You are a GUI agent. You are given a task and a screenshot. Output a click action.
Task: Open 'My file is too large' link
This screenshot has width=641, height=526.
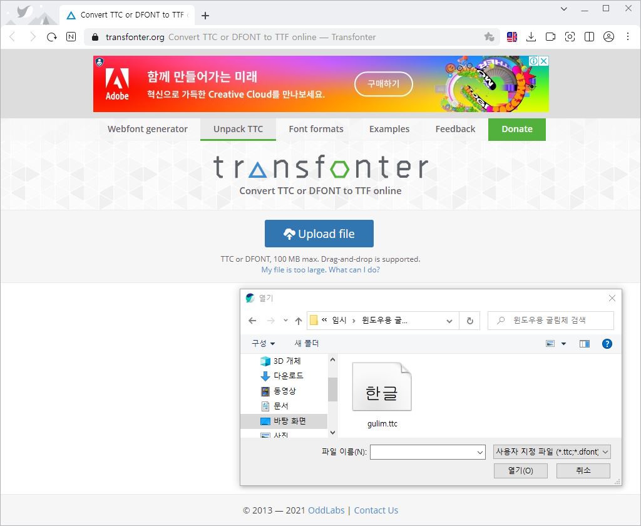coord(320,269)
